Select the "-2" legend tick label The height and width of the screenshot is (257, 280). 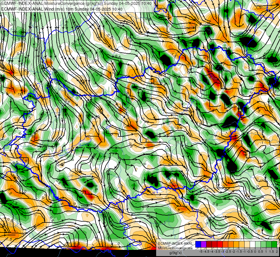233,252
